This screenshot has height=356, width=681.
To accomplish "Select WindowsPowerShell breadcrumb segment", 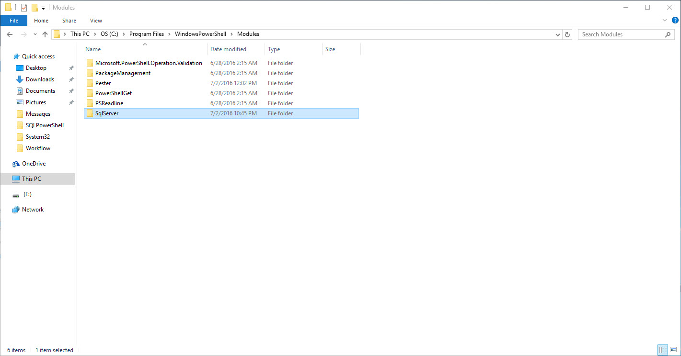I will [x=200, y=34].
